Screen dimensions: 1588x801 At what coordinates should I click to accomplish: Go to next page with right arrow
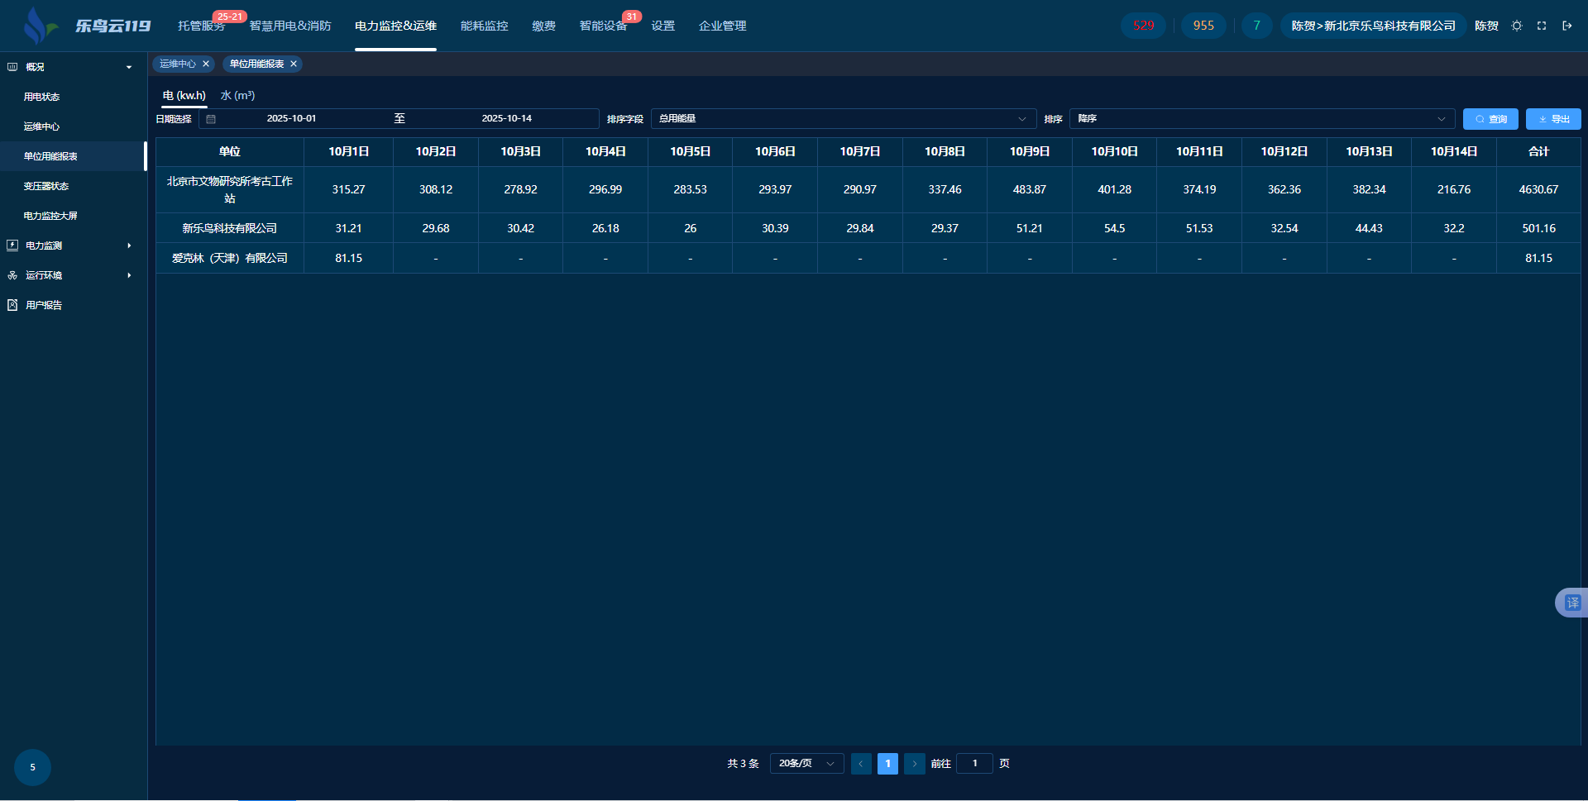[914, 764]
